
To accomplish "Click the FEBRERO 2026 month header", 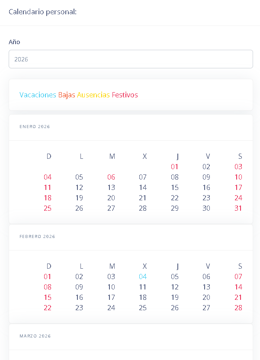I will point(37,237).
